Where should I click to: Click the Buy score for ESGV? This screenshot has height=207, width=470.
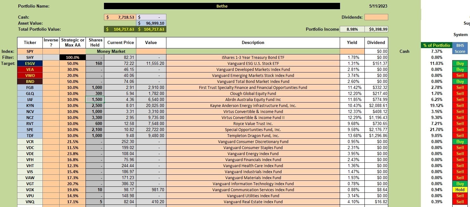[460, 63]
